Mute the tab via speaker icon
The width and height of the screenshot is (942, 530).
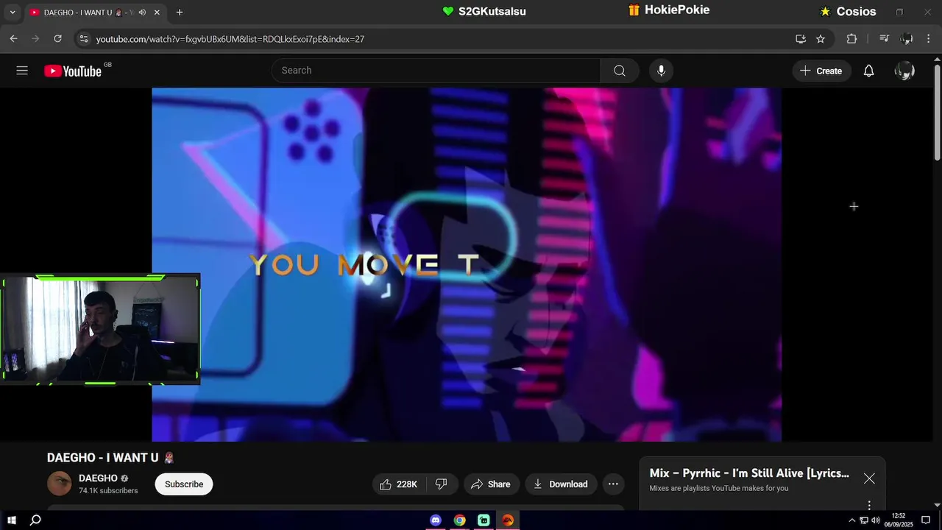coord(142,13)
